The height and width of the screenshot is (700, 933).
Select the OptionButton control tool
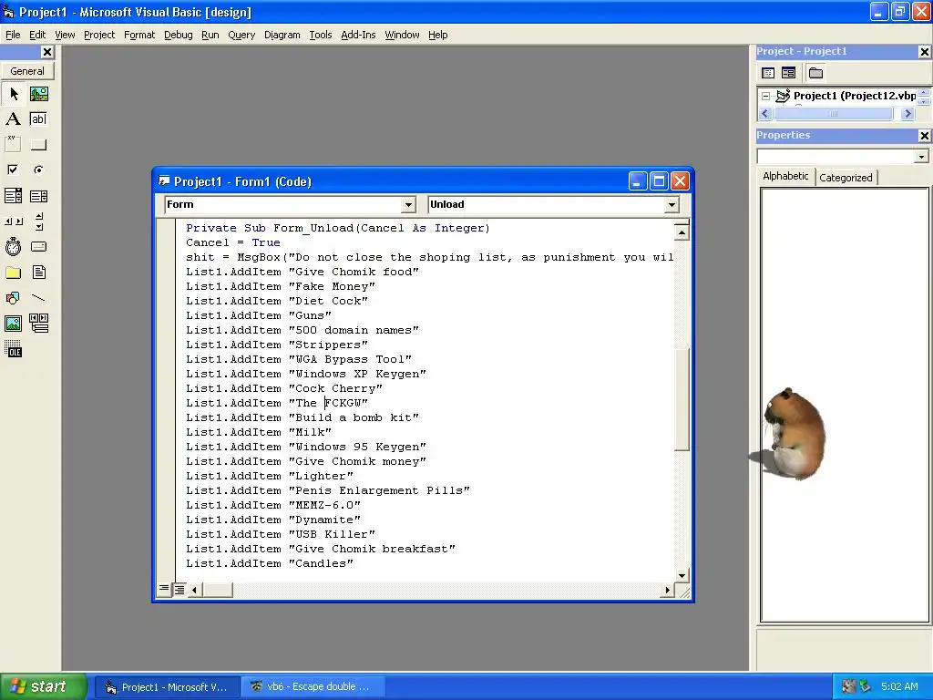pos(39,170)
